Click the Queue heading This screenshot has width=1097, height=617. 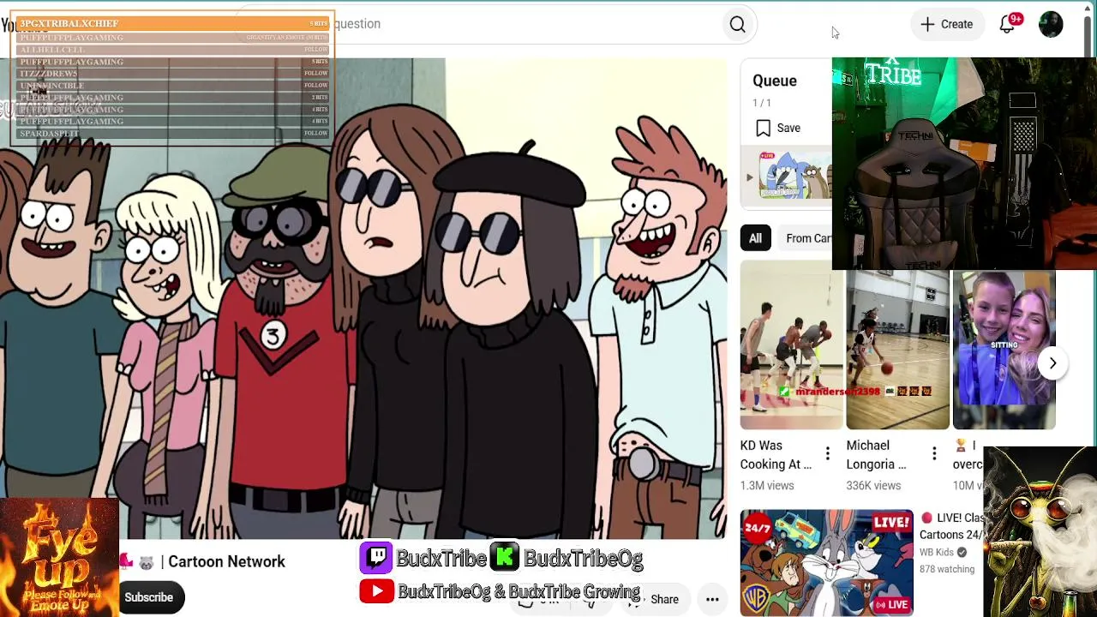point(775,81)
